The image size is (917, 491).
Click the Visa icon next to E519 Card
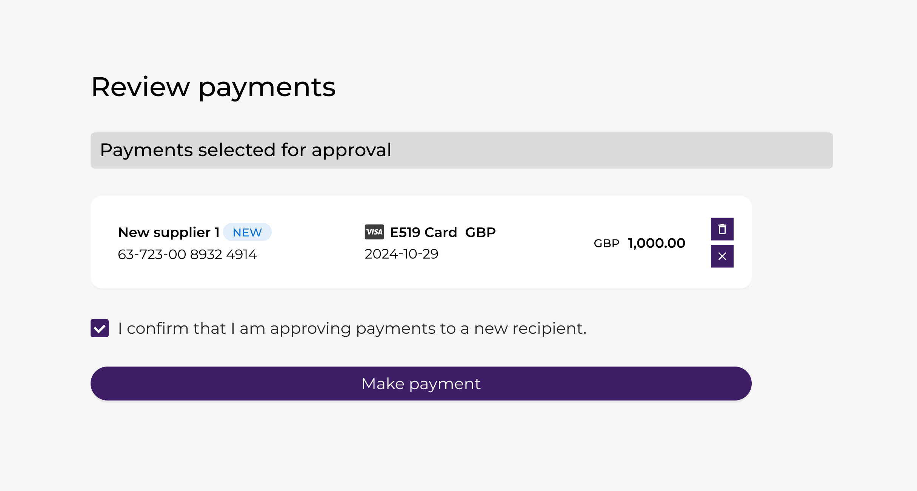(x=375, y=232)
